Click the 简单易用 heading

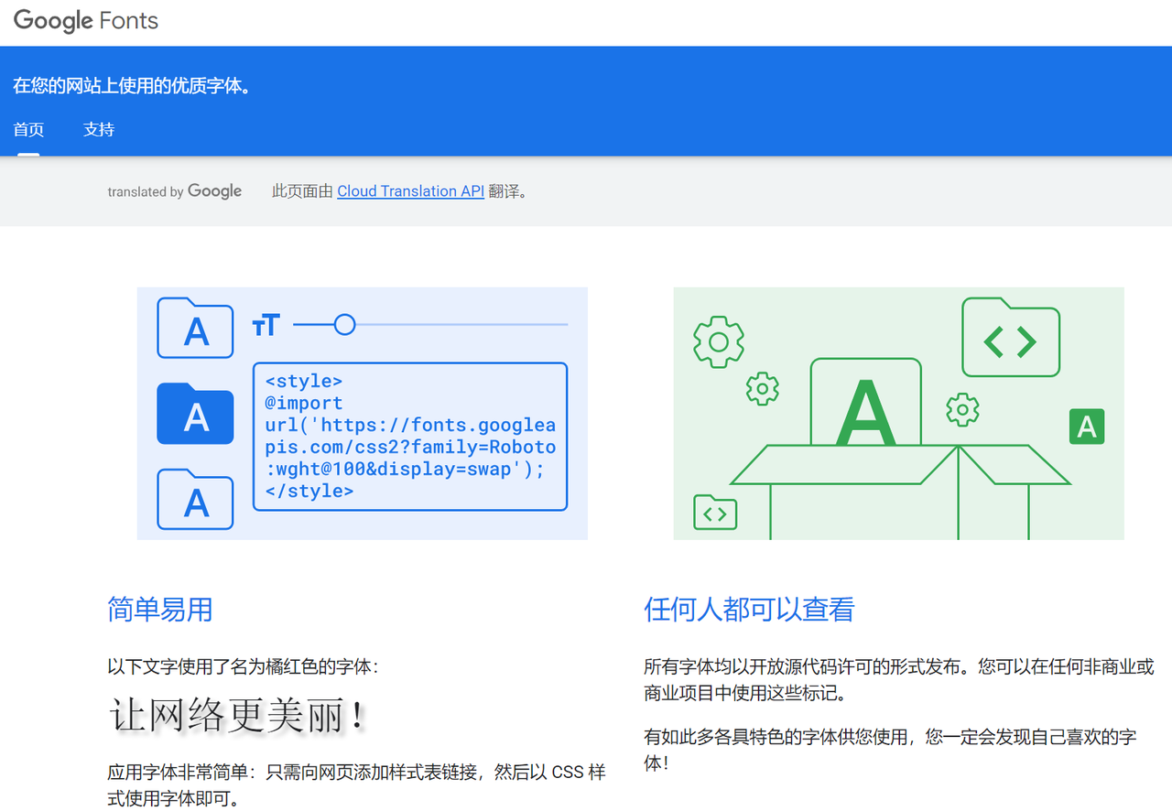(160, 610)
